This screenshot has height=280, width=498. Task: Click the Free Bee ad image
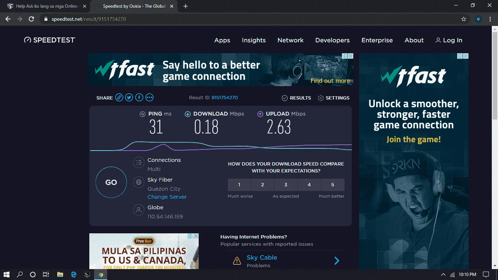tap(144, 251)
